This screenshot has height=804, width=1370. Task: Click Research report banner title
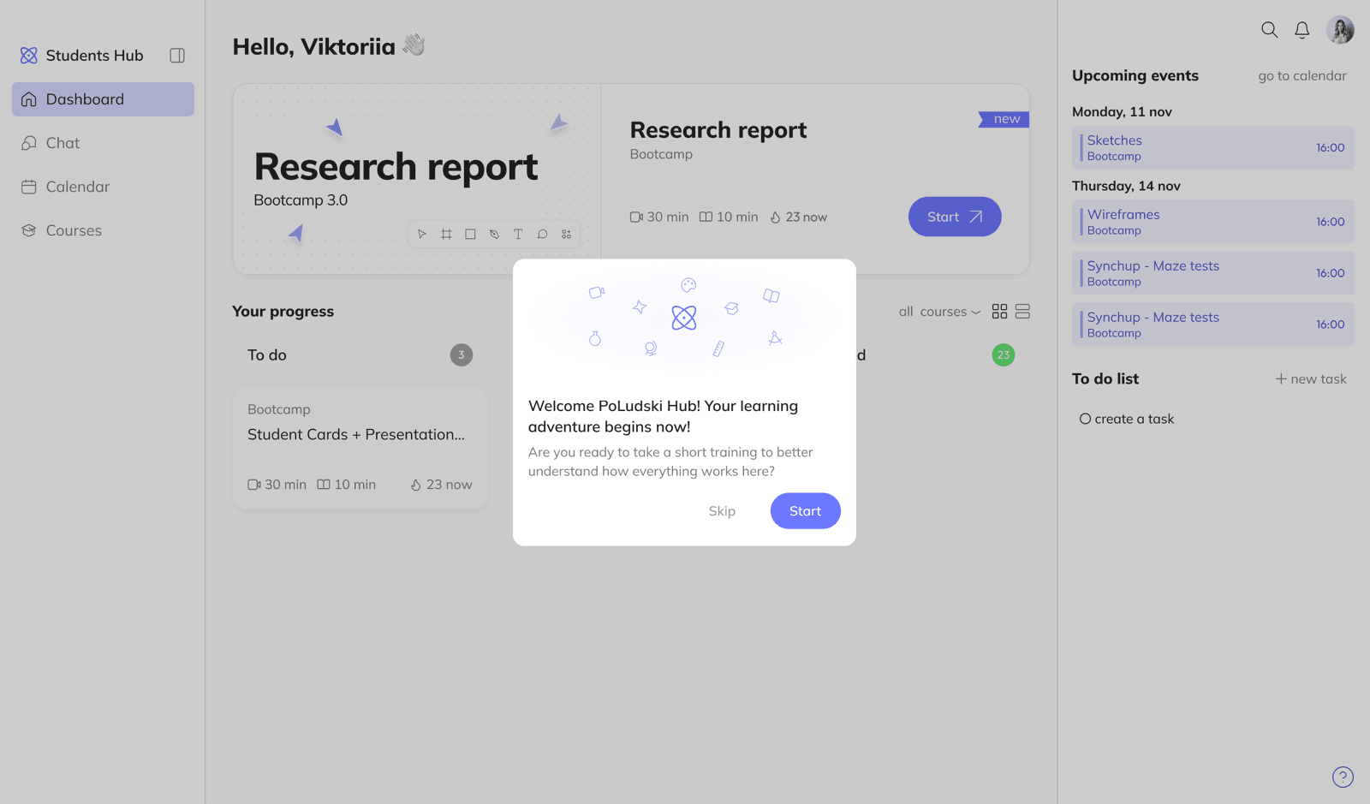396,167
